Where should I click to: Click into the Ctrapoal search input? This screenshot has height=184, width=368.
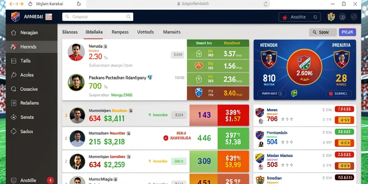coord(98,17)
